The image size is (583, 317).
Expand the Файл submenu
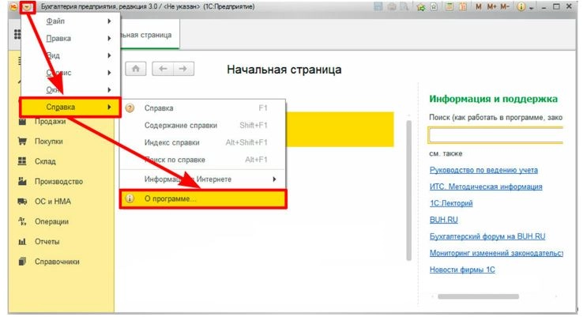coord(70,21)
